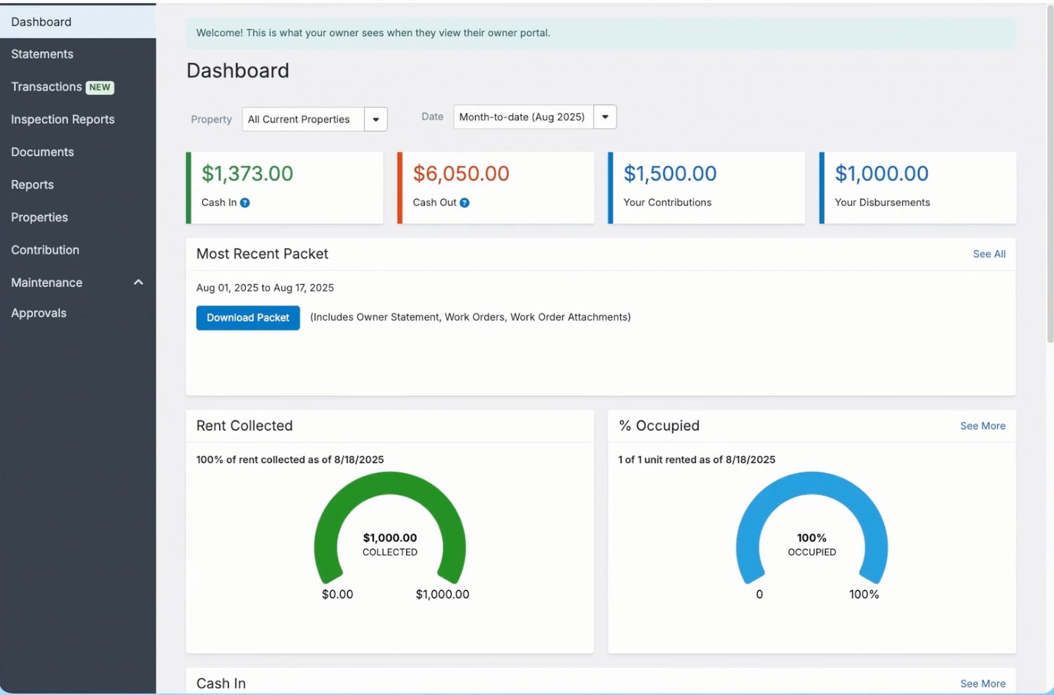
Task: Click the $1,373.00 Cash In card
Action: (285, 187)
